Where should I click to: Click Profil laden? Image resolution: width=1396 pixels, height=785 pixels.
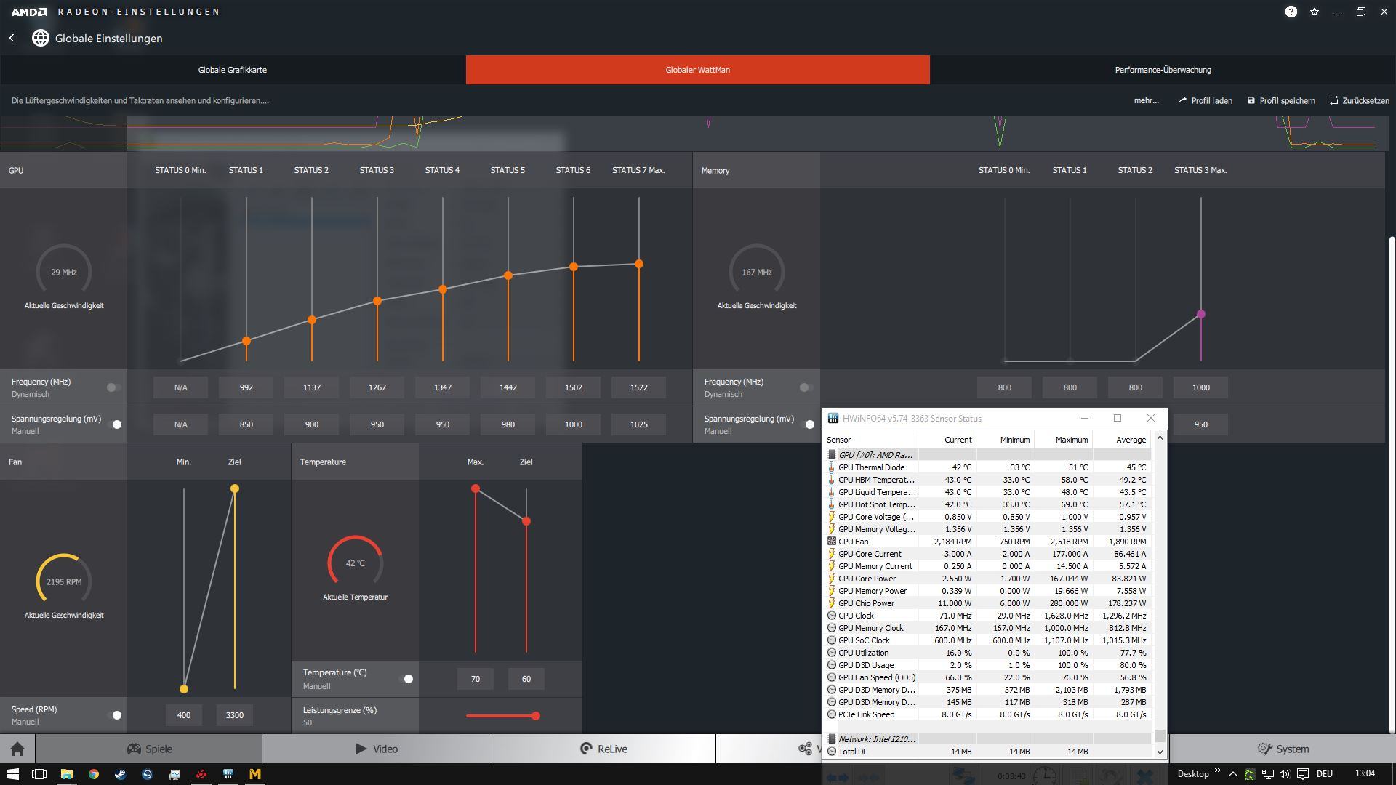click(x=1205, y=100)
